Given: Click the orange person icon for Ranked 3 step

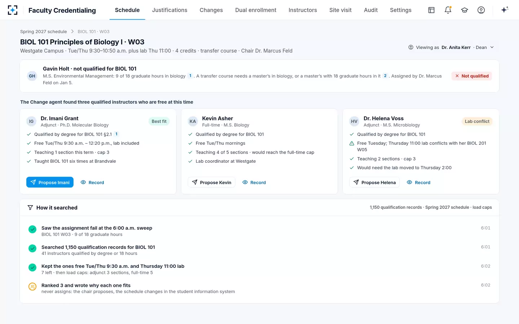Looking at the screenshot, I should (32, 287).
